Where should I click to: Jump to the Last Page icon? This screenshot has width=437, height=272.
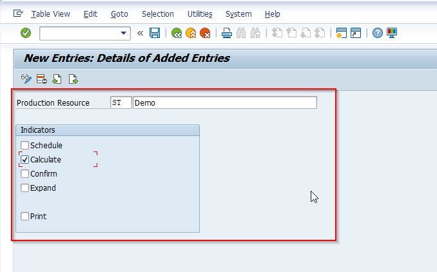[320, 33]
